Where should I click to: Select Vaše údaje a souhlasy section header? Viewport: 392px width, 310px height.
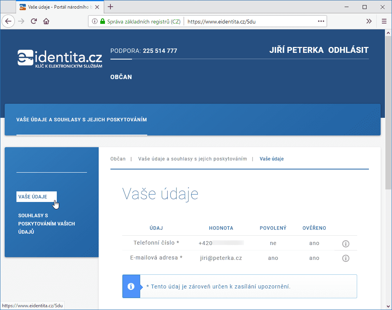point(81,120)
